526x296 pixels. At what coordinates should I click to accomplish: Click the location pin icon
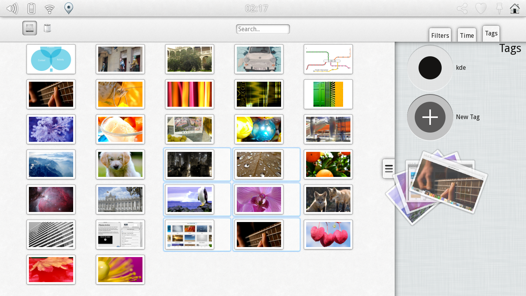coord(69,8)
